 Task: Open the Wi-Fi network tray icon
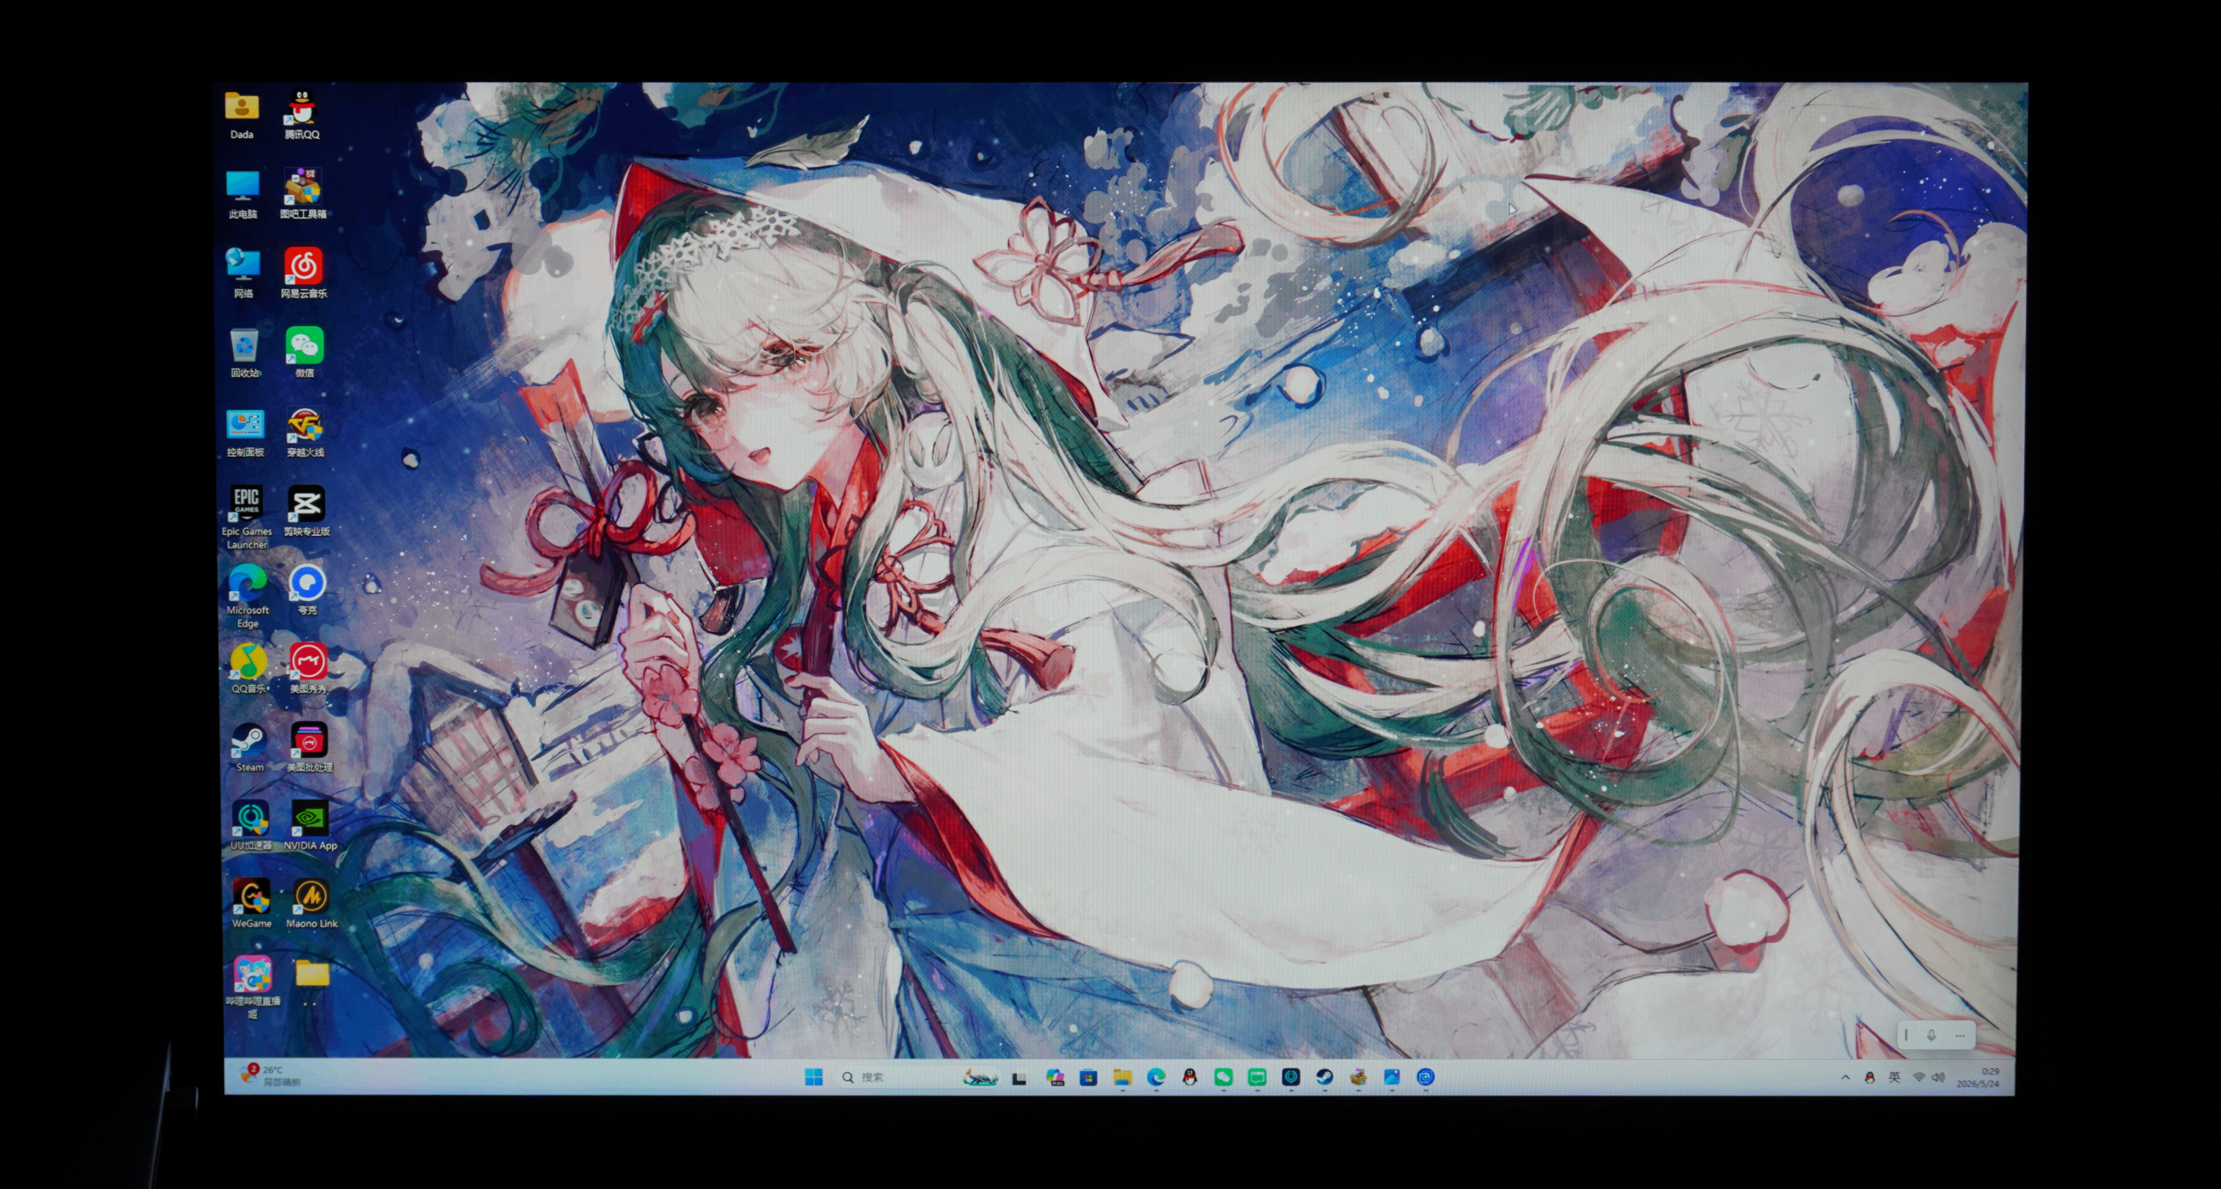coord(1919,1077)
